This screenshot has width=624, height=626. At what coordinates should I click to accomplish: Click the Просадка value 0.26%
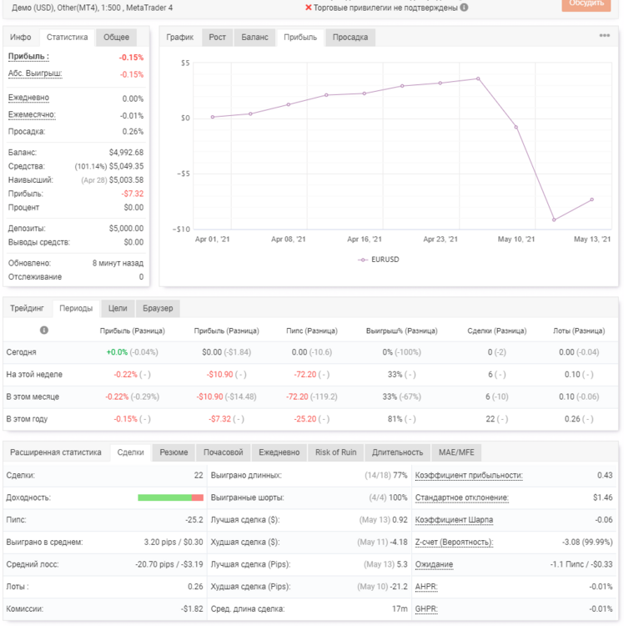133,132
